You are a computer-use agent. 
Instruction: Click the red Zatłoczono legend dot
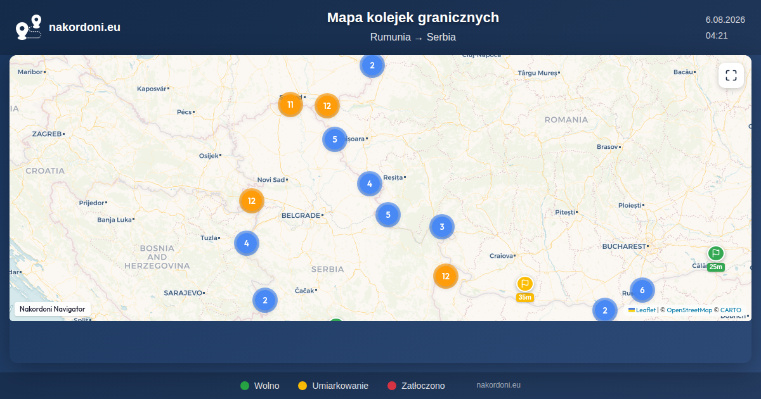(x=392, y=386)
